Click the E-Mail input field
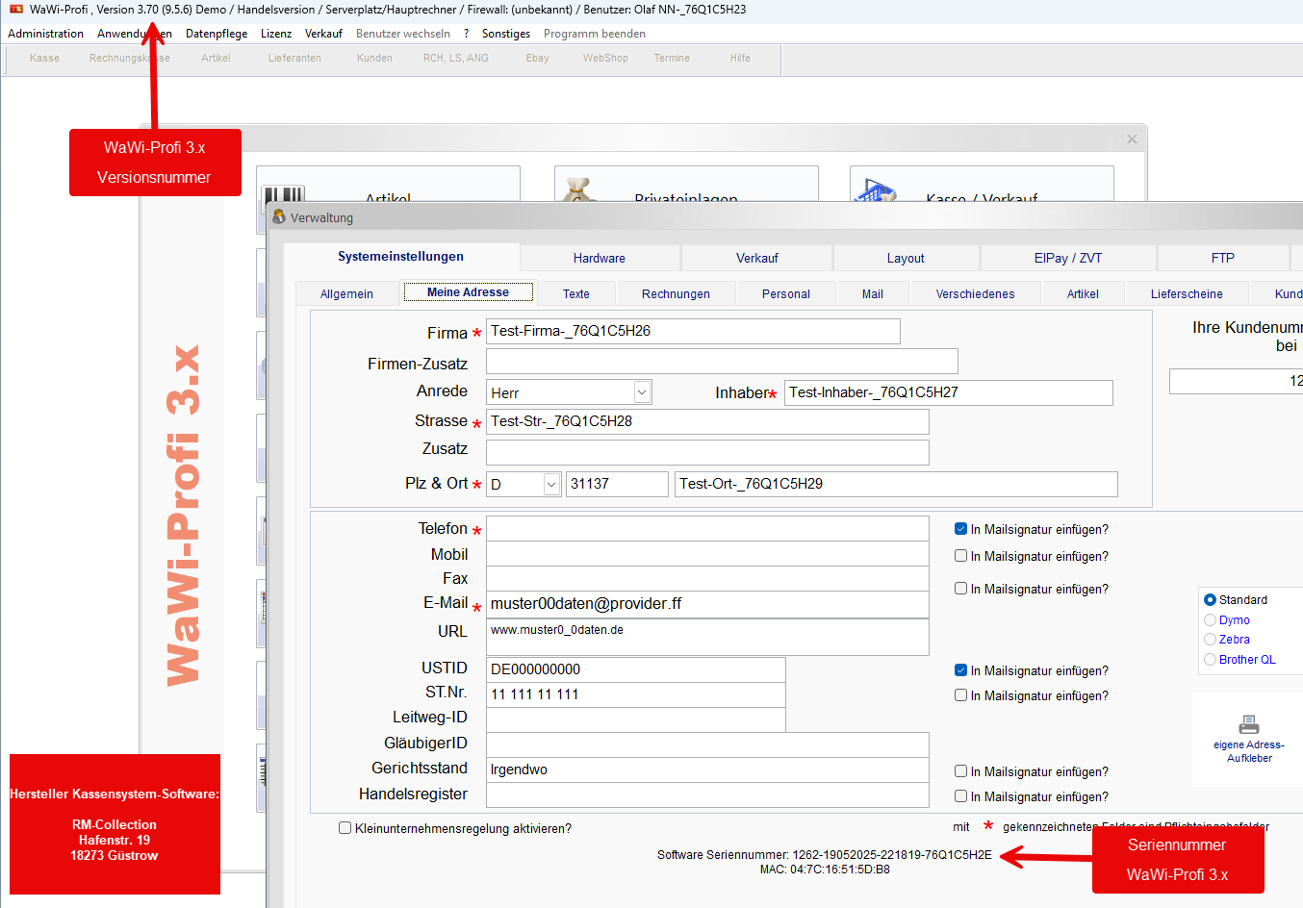 [707, 604]
